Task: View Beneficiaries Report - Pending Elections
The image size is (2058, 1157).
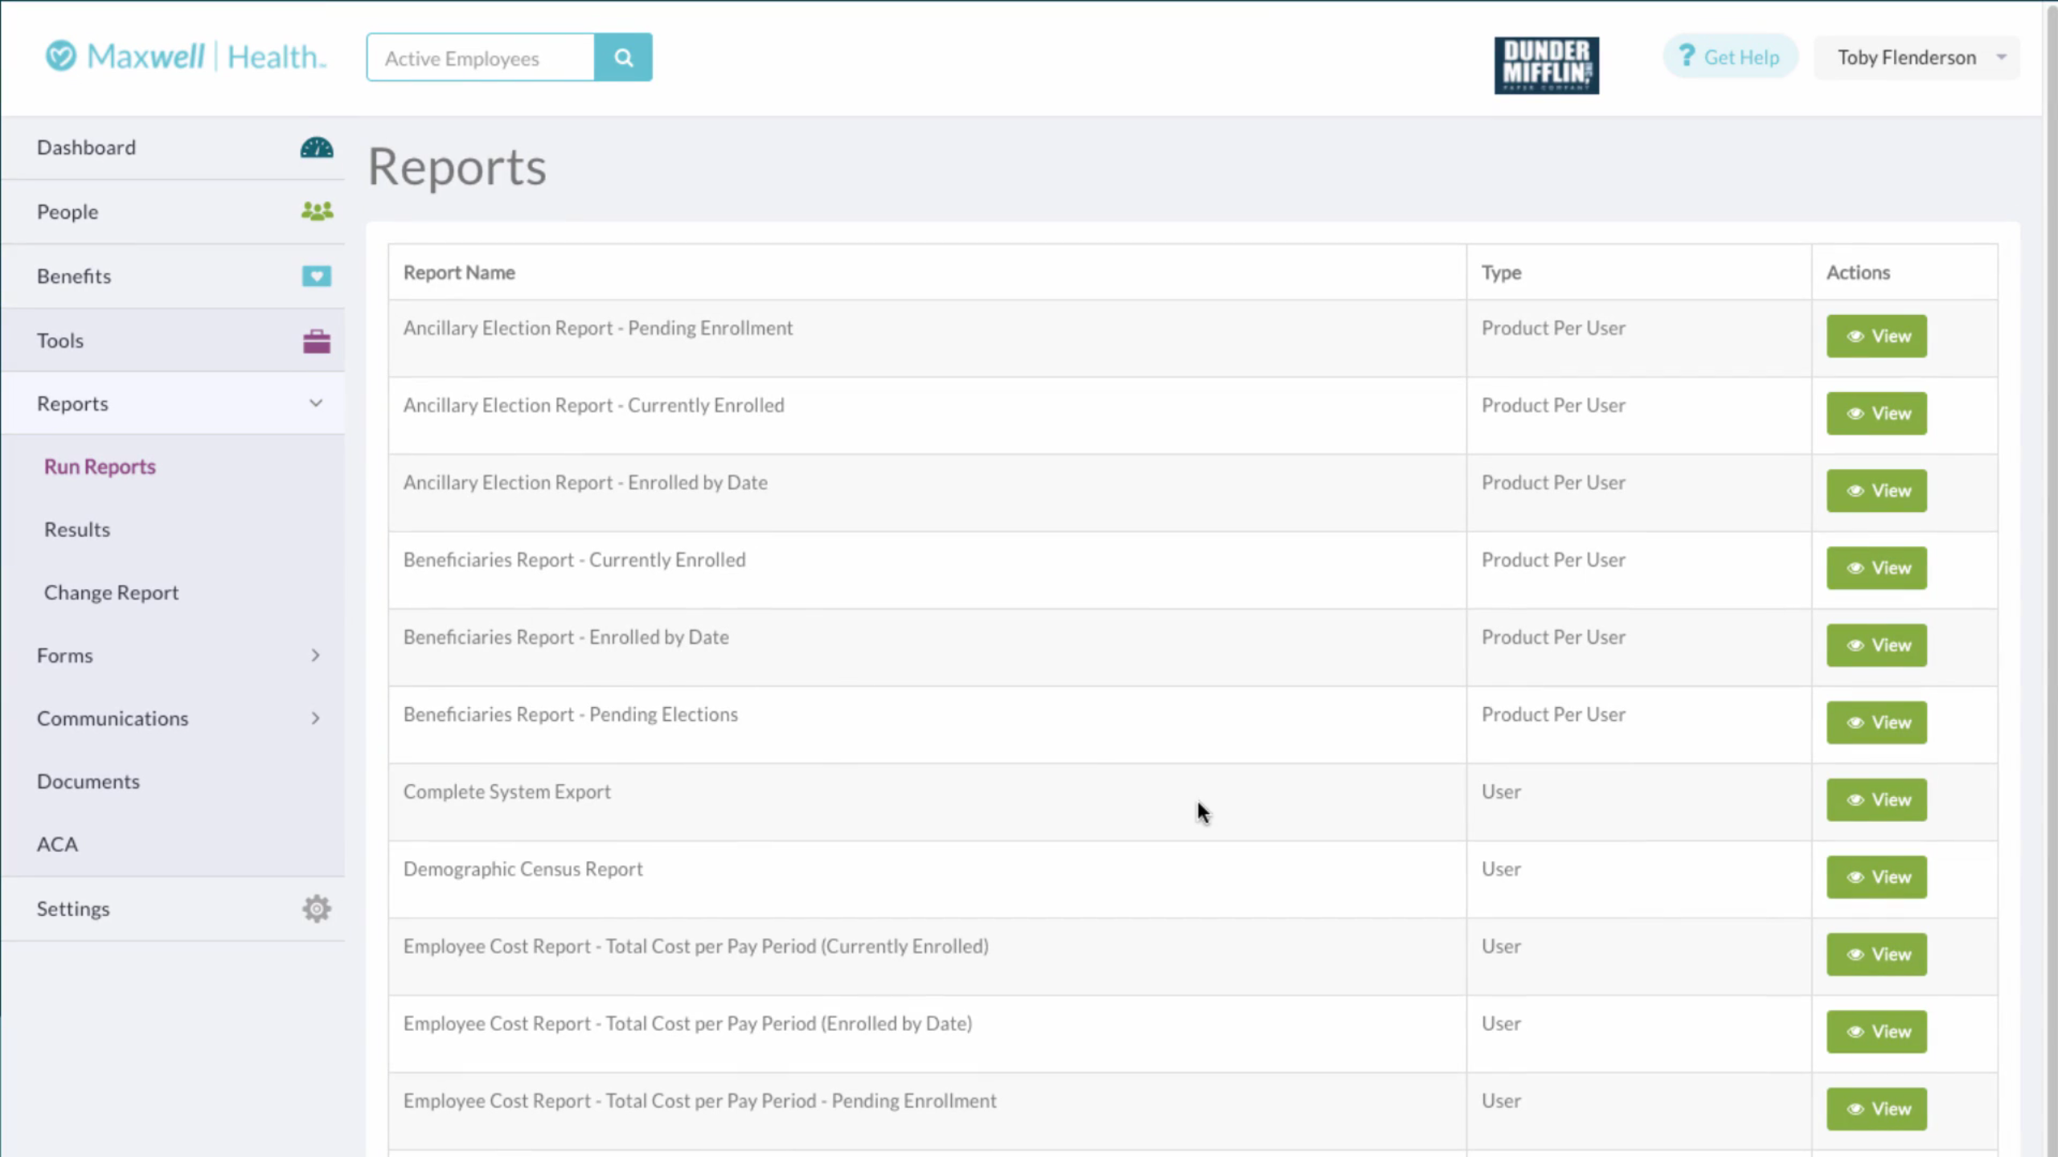Action: (x=1876, y=722)
